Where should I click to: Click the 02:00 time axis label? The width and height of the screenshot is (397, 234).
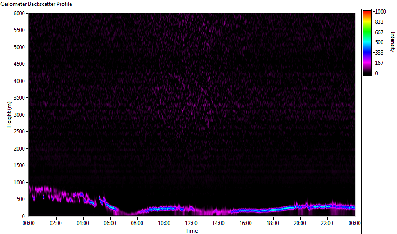point(56,223)
